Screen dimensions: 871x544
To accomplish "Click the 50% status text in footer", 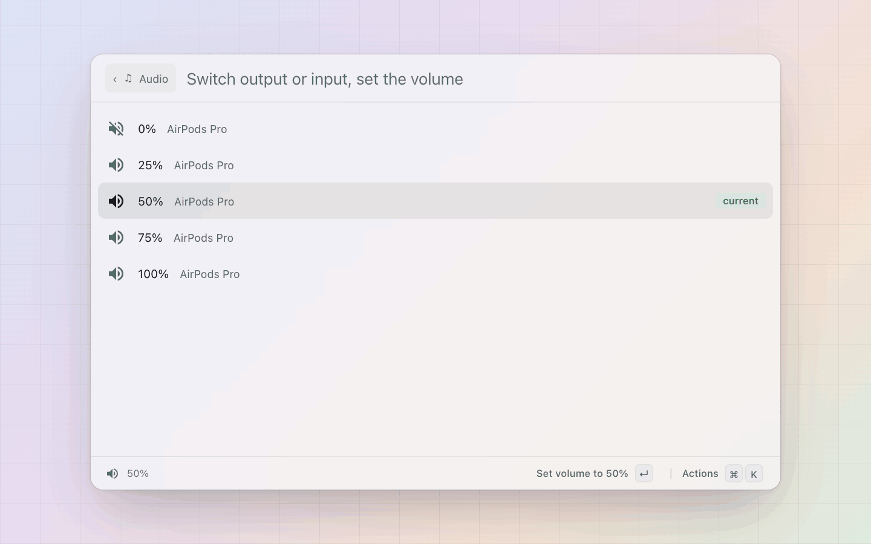I will pos(138,473).
